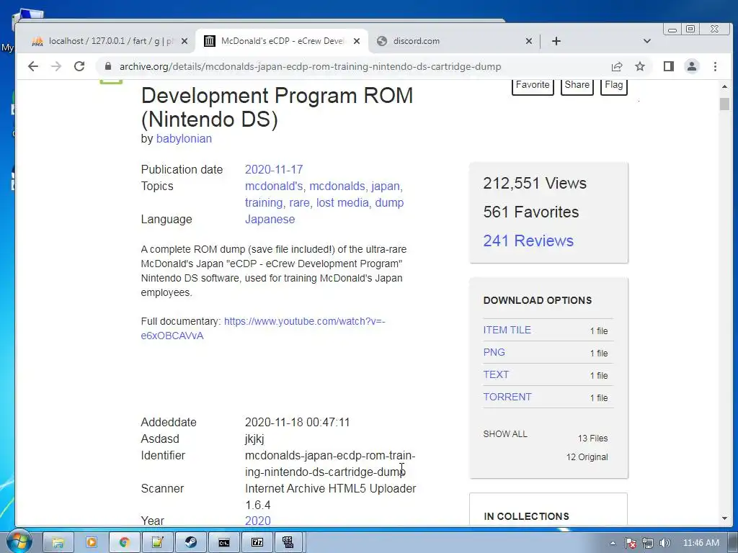
Task: Open the dump topic link
Action: point(389,202)
